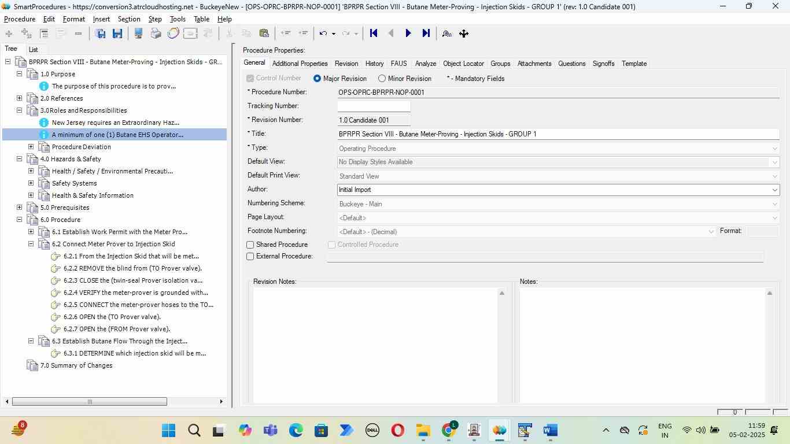Expand the 5.0 Prerequisites node
This screenshot has height=444, width=790.
[19, 208]
